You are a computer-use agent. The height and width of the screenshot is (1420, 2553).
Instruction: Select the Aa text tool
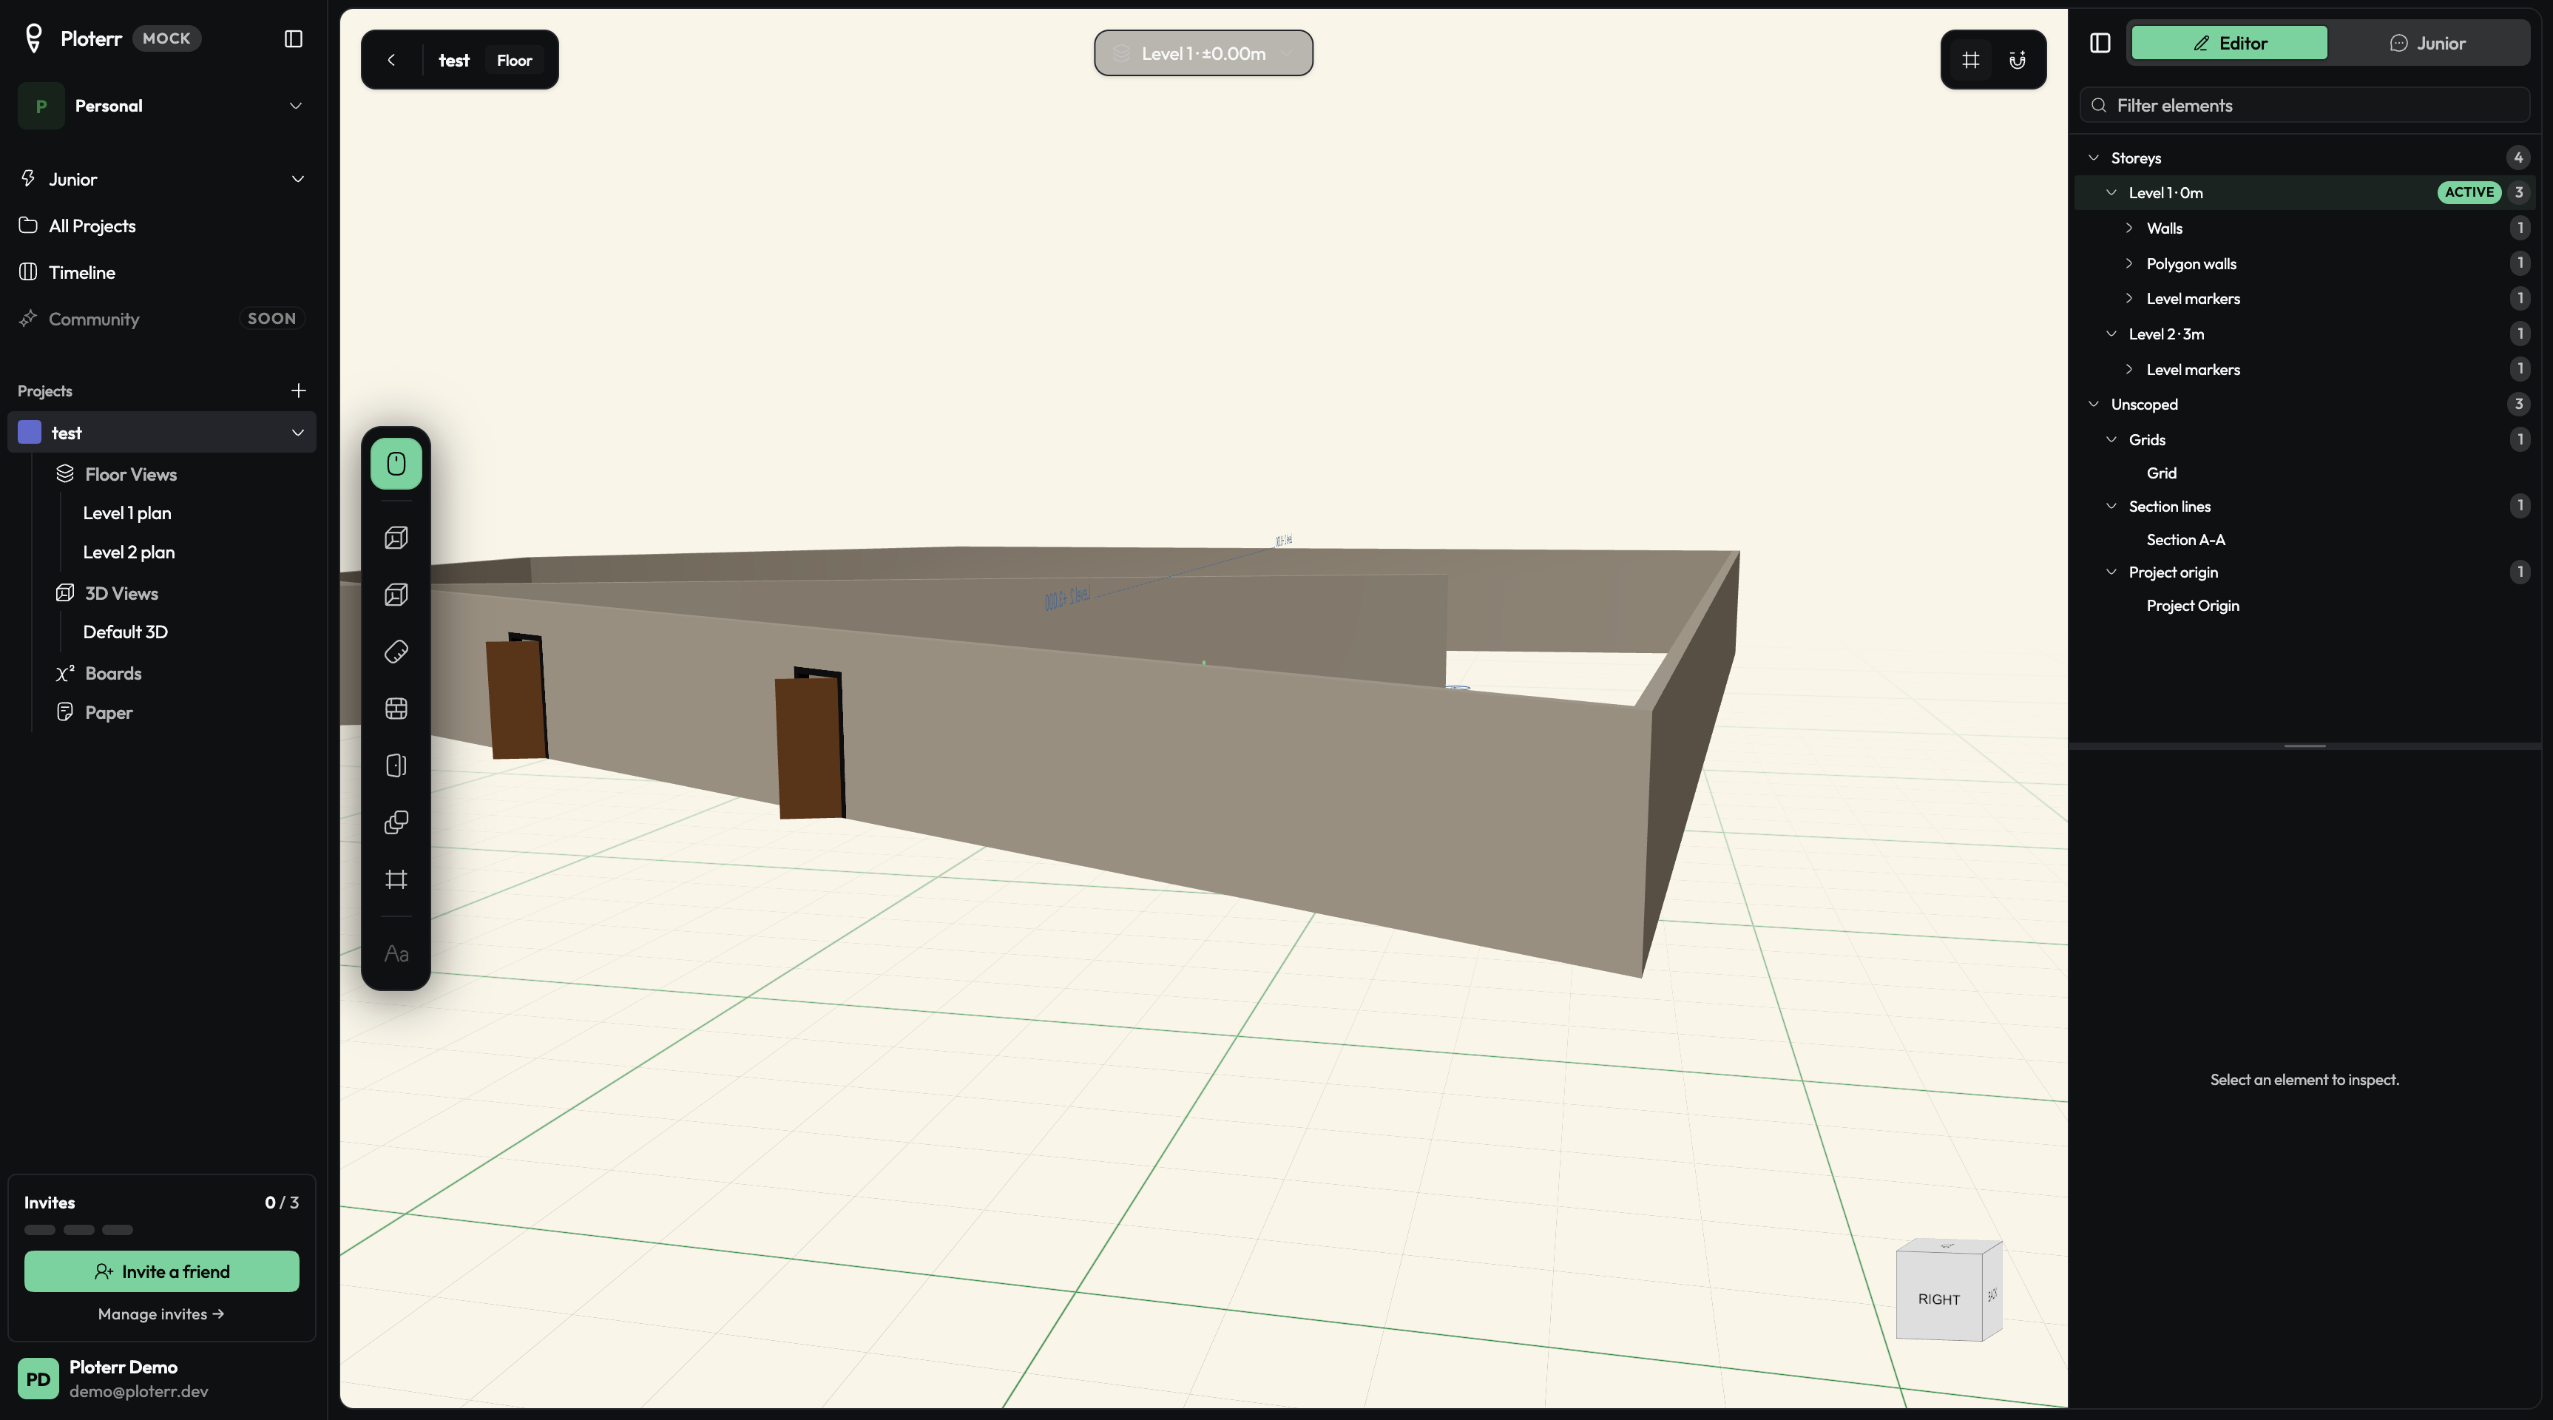click(396, 953)
